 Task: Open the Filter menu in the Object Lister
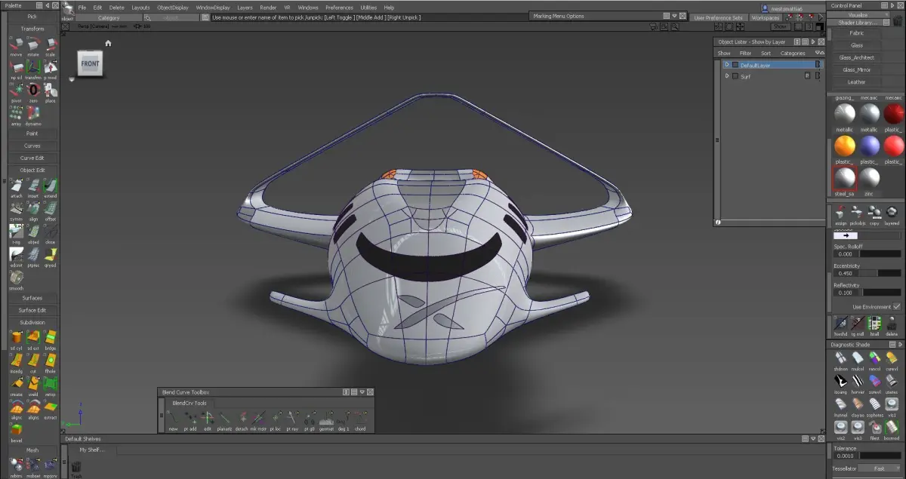coord(745,54)
